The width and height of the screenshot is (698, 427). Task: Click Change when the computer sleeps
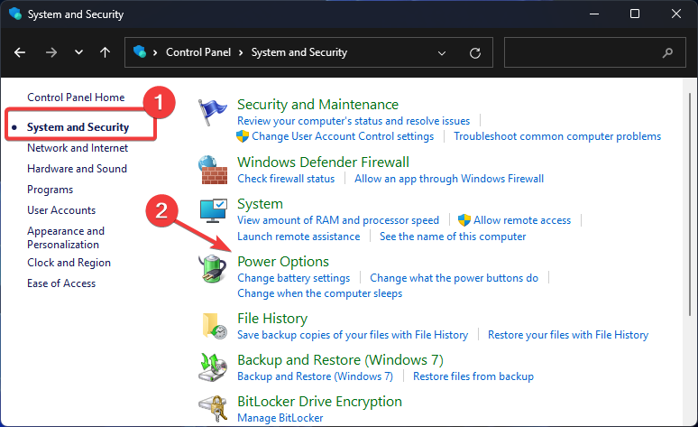tap(319, 293)
